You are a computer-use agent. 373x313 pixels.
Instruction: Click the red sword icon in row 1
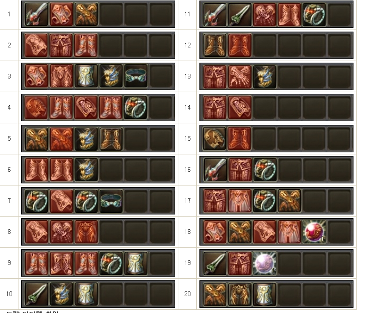coord(36,14)
